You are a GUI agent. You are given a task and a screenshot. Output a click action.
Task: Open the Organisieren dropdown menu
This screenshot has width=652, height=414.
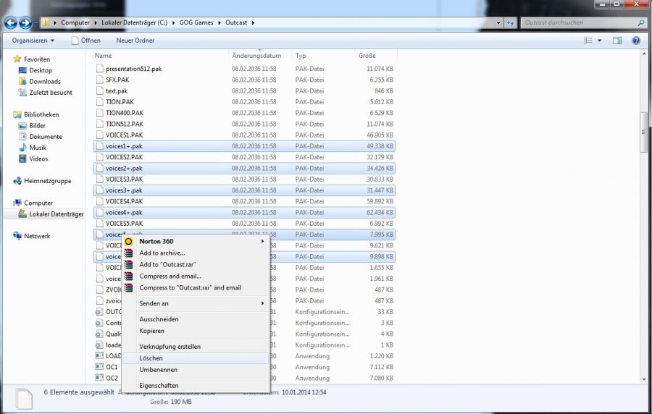(x=33, y=41)
